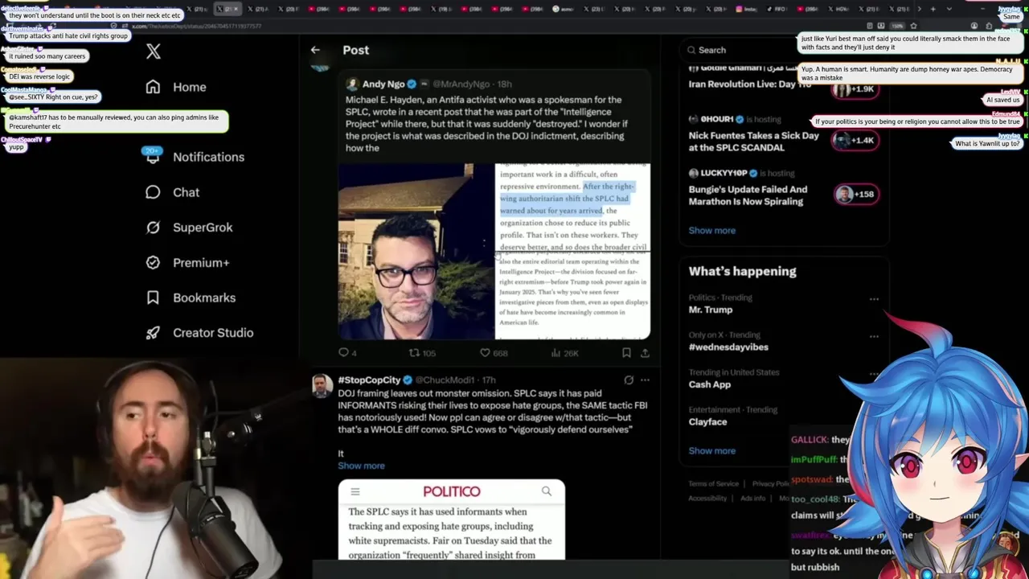Screen dimensions: 1029x579
Task: Open Cash App trending topic
Action: (710, 384)
